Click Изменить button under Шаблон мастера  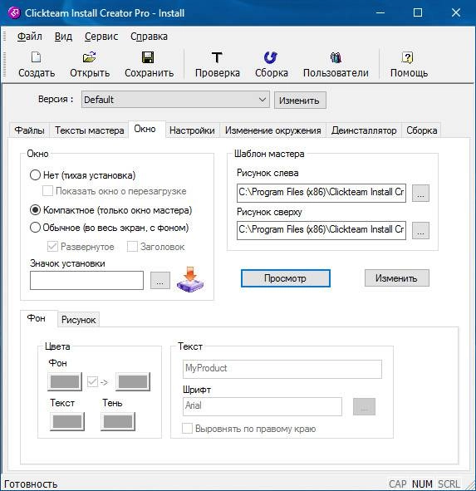pos(396,278)
